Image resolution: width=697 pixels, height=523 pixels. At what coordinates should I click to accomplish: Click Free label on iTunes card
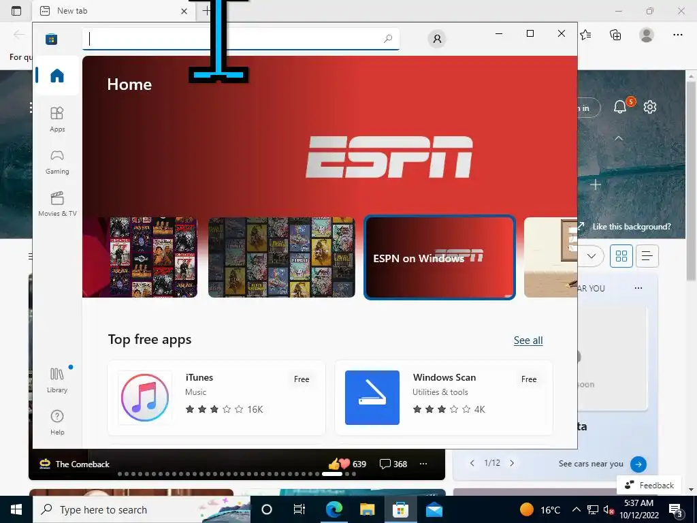pyautogui.click(x=302, y=379)
